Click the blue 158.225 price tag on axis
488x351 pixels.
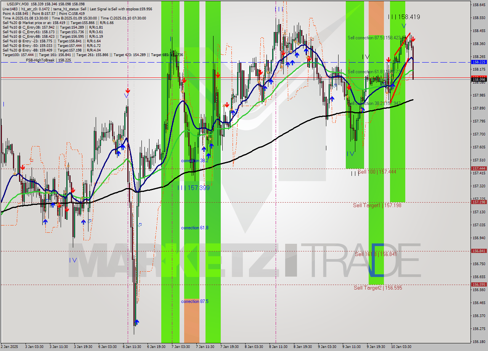click(x=479, y=62)
